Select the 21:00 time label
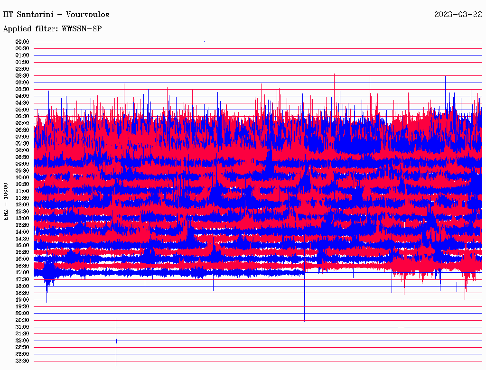This screenshot has height=370, width=486. tap(22, 327)
